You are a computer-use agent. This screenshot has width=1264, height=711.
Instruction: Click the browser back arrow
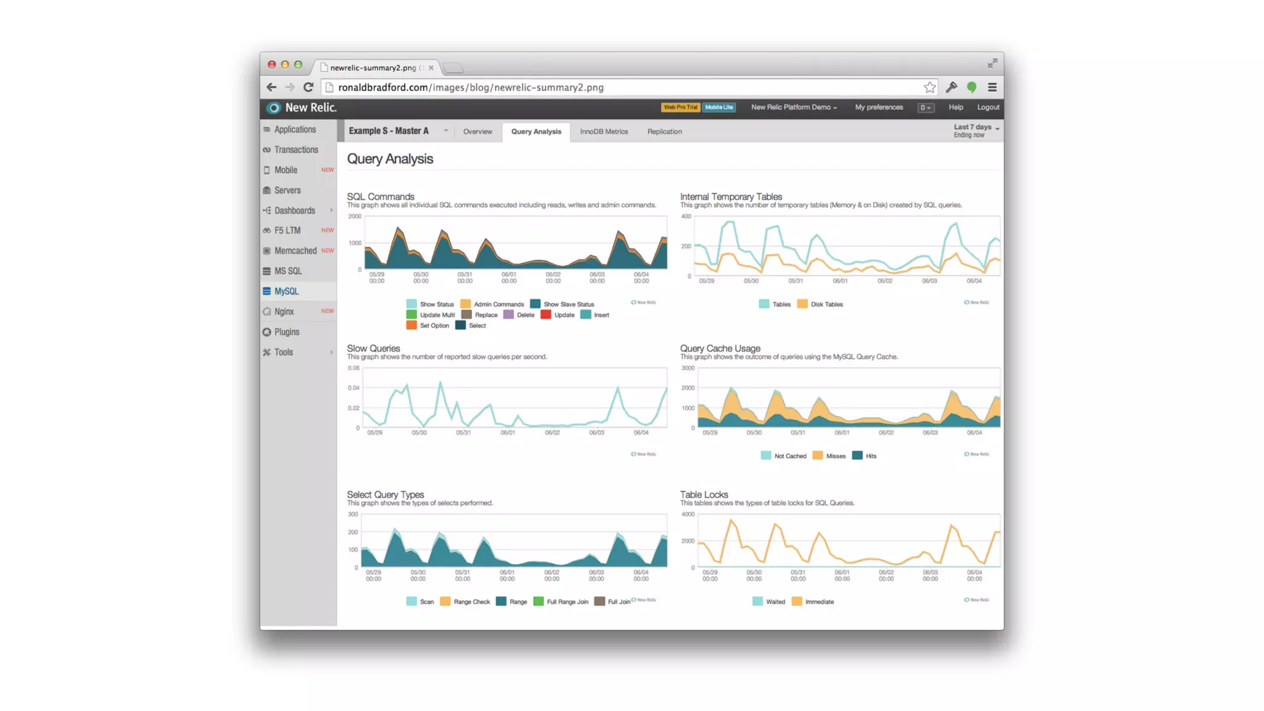[x=272, y=87]
